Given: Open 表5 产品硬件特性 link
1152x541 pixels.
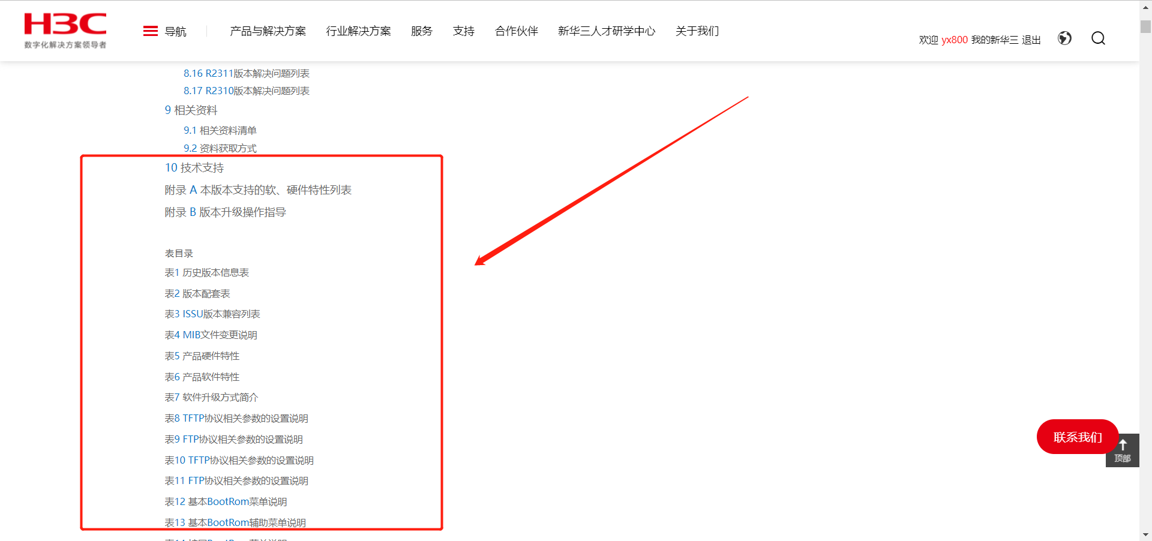Looking at the screenshot, I should [x=202, y=356].
